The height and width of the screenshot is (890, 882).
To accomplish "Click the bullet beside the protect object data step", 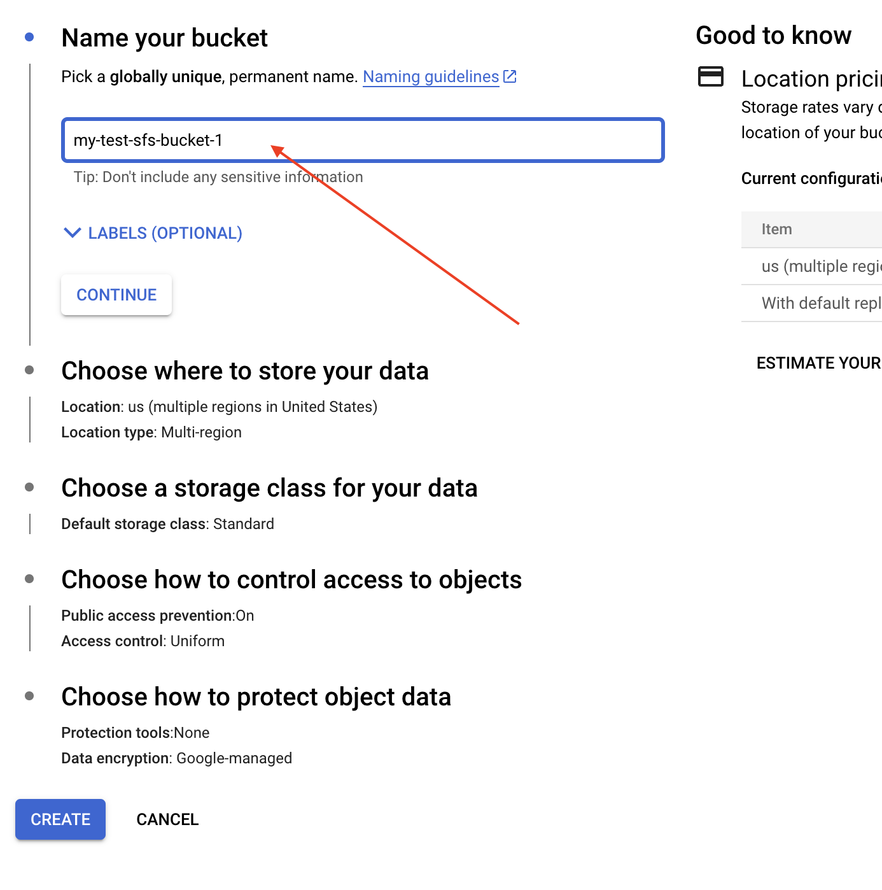I will pyautogui.click(x=29, y=696).
